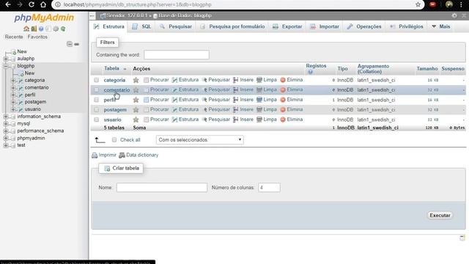Image resolution: width=469 pixels, height=264 pixels.
Task: Favorite the postagem table star icon
Action: pos(136,109)
